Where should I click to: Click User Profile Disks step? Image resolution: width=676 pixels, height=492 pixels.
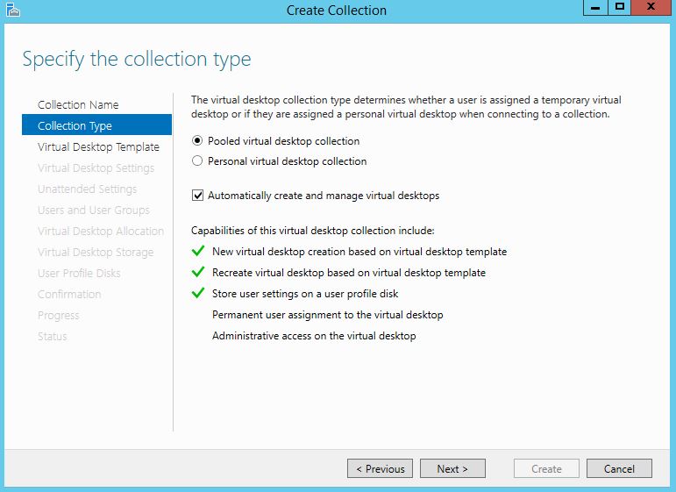click(79, 274)
